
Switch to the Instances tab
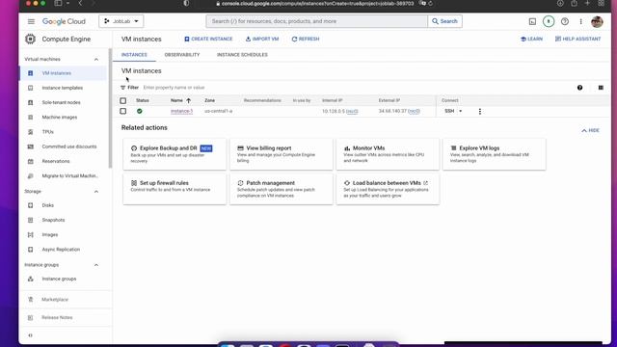(x=134, y=55)
